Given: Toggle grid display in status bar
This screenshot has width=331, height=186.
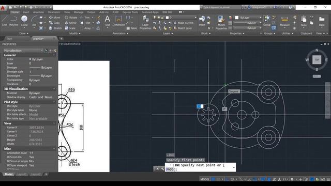Looking at the screenshot, I should coord(213,179).
